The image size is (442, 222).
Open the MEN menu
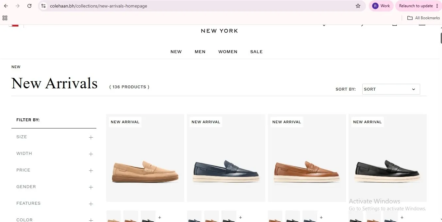[200, 52]
